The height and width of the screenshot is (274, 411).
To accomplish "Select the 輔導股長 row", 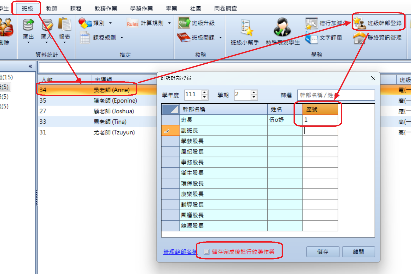I will click(249, 205).
